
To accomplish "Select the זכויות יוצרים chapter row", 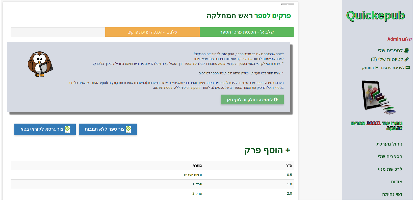I will click(193, 175).
